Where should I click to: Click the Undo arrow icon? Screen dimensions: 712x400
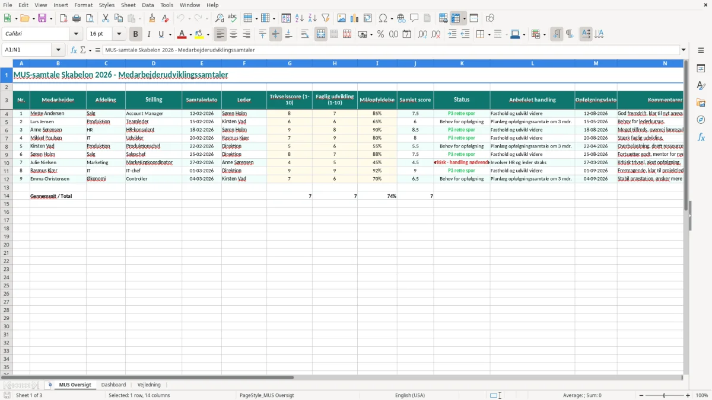pos(181,18)
